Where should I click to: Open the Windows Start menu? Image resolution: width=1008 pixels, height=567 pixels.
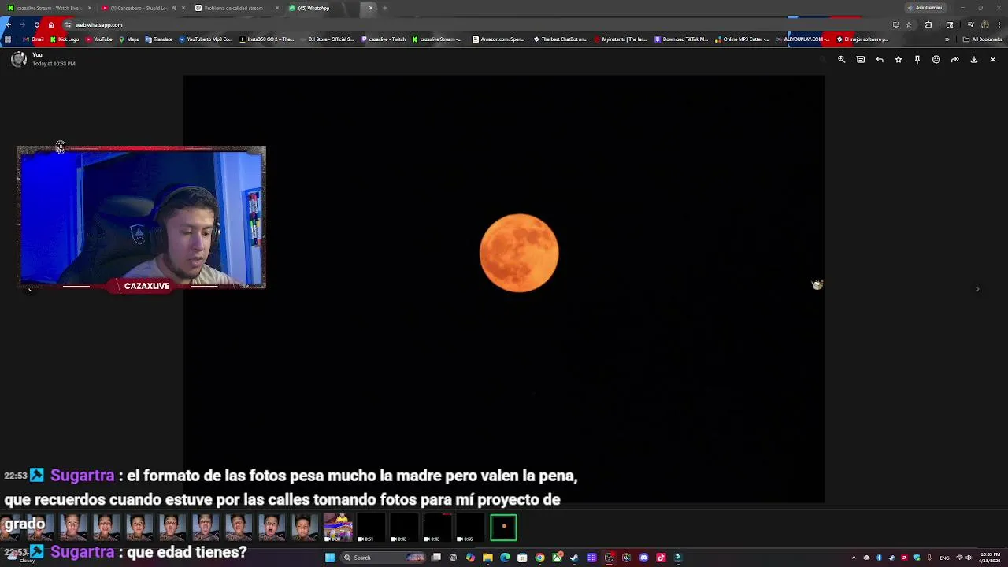pos(330,558)
